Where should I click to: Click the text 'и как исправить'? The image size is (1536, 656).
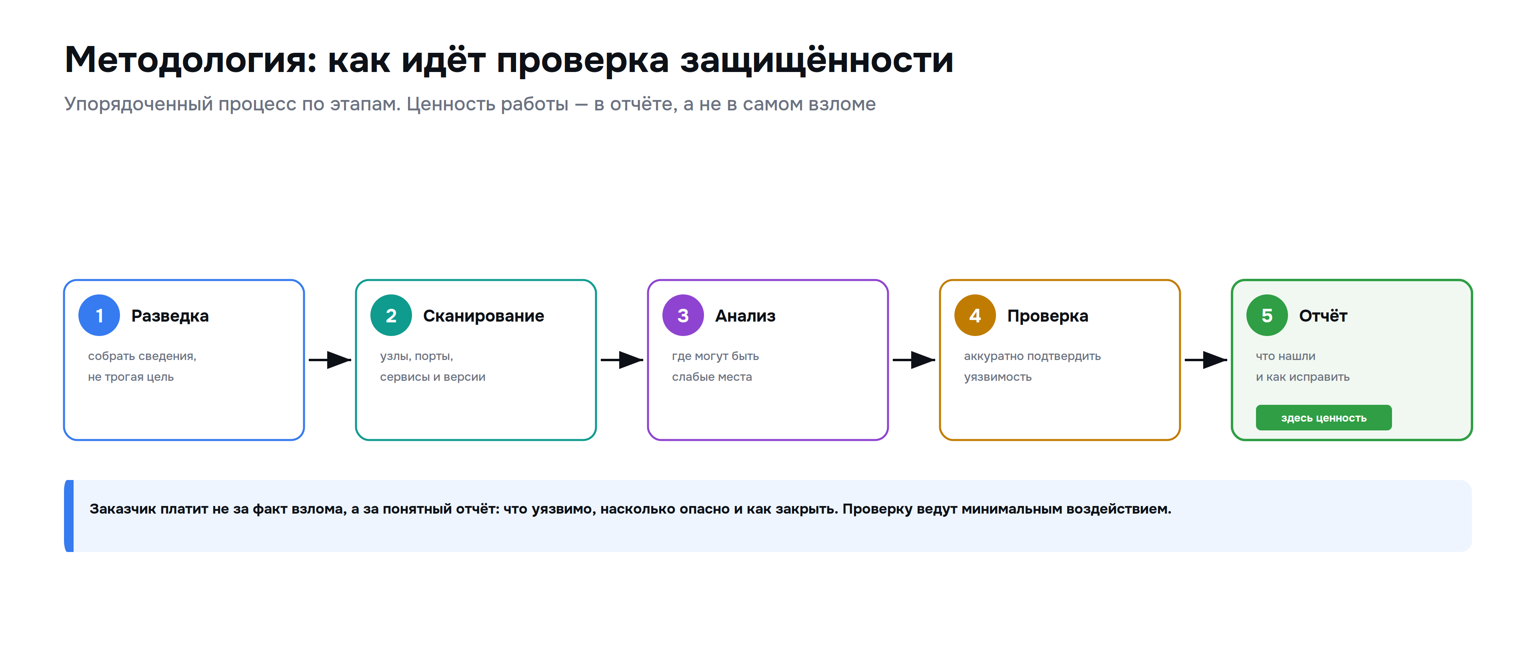(x=1302, y=377)
